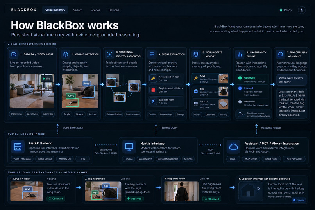Viewport: 315px width, 210px height.
Task: Click the Memory DB chip
Action: coord(65,159)
